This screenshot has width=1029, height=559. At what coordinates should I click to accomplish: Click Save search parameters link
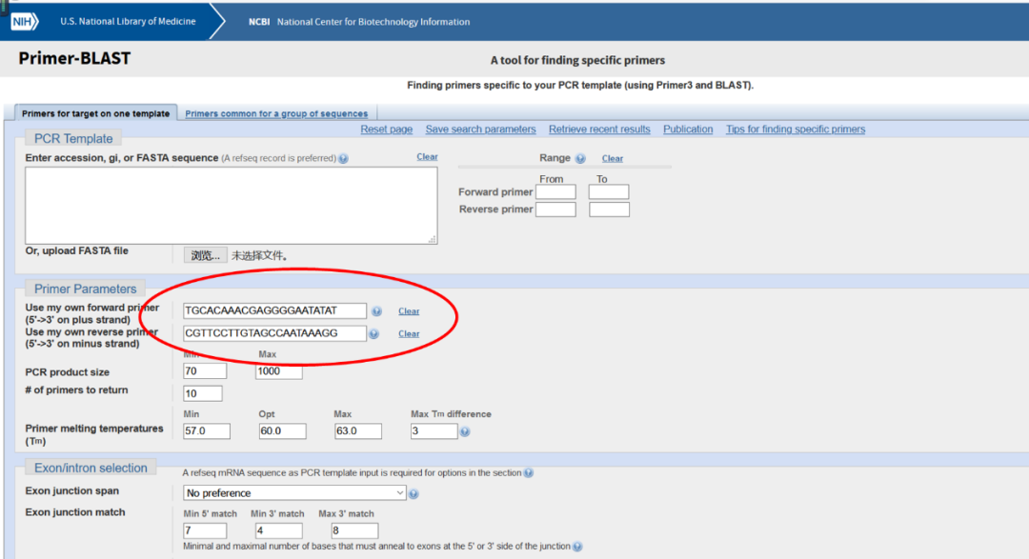pyautogui.click(x=480, y=130)
